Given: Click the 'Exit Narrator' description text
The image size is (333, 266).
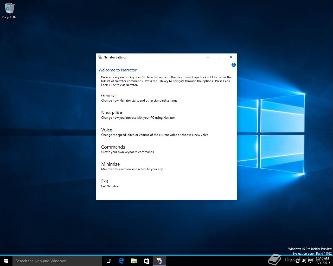Looking at the screenshot, I should tap(110, 186).
